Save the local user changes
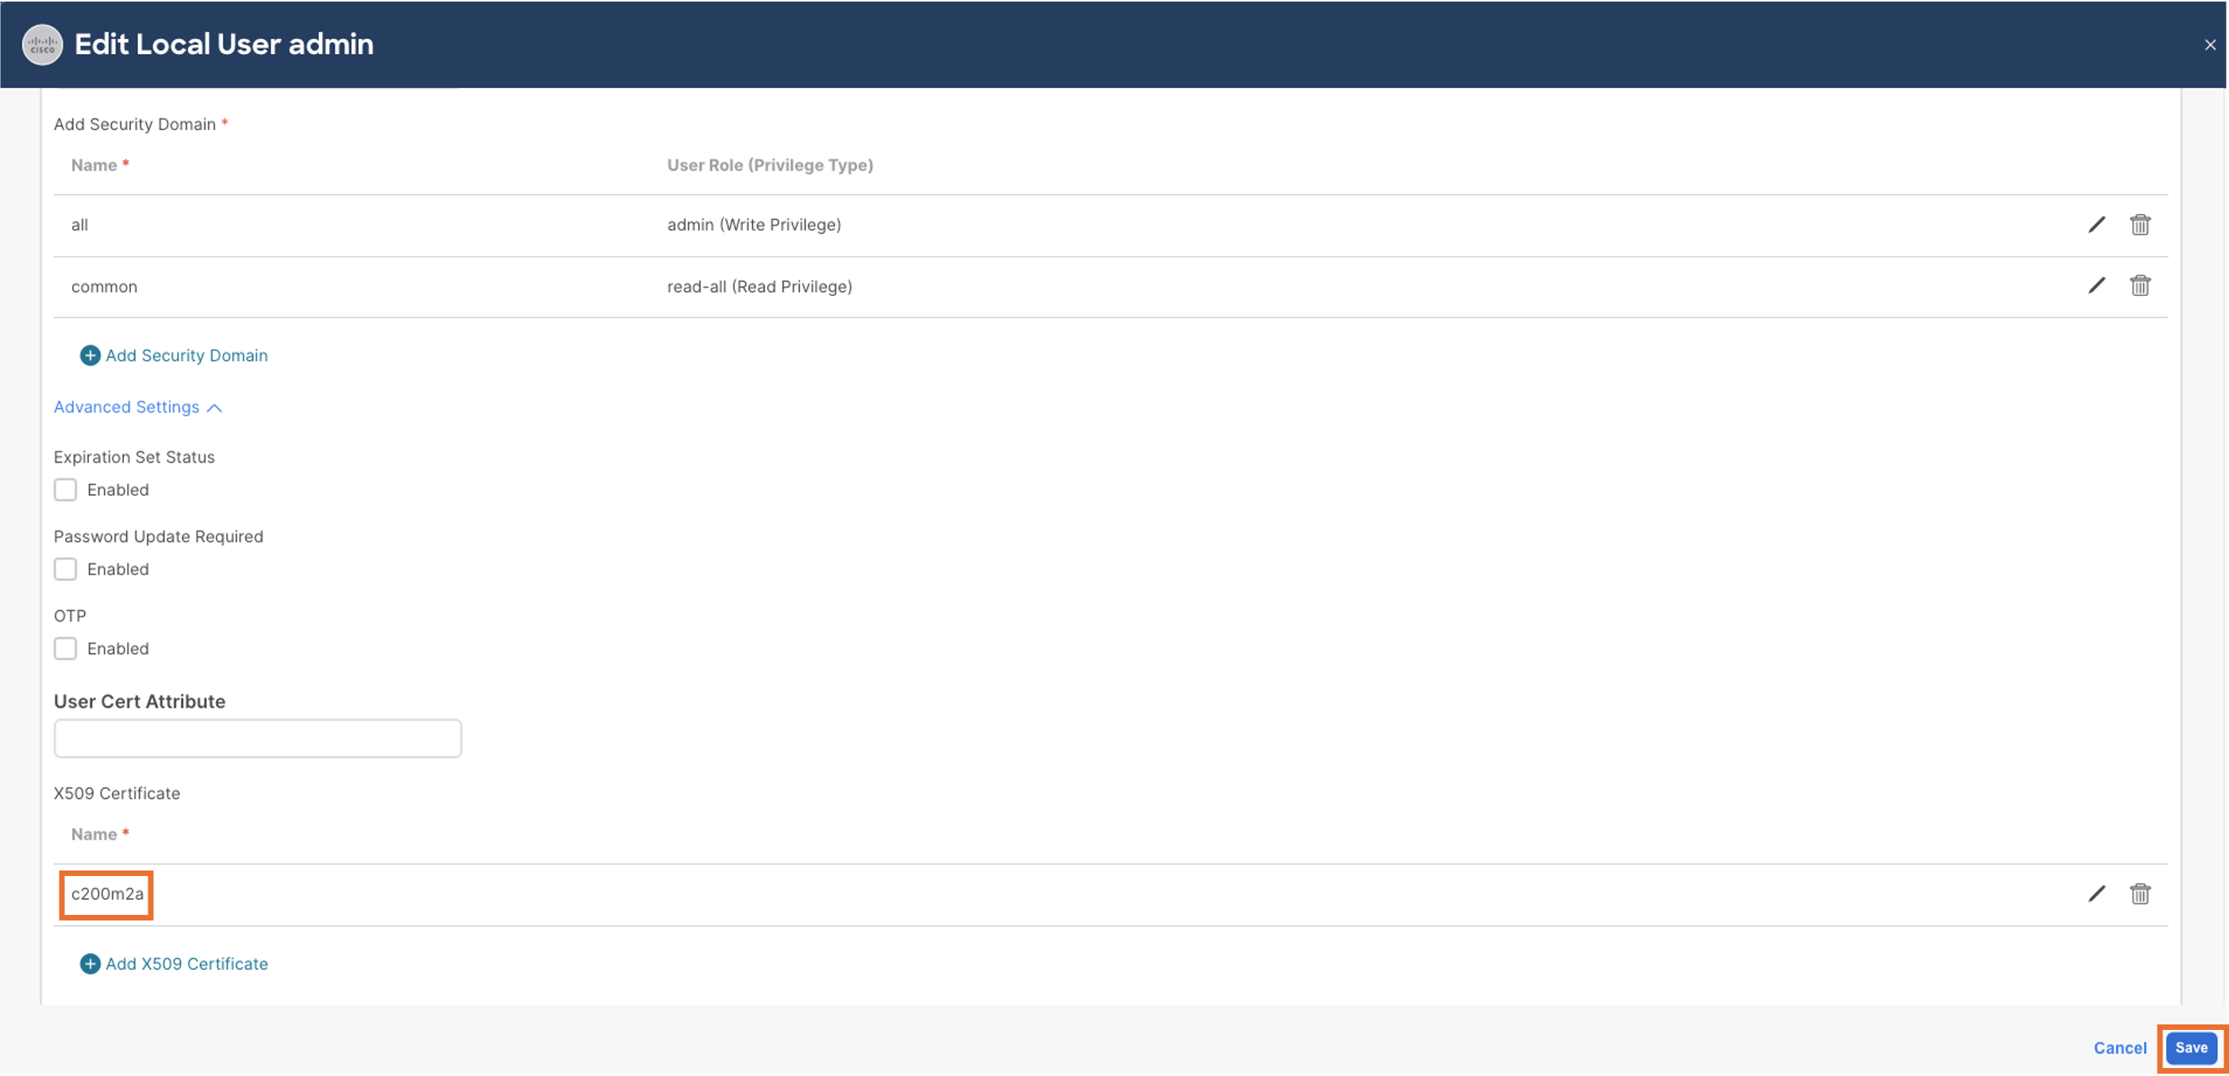 [x=2191, y=1047]
